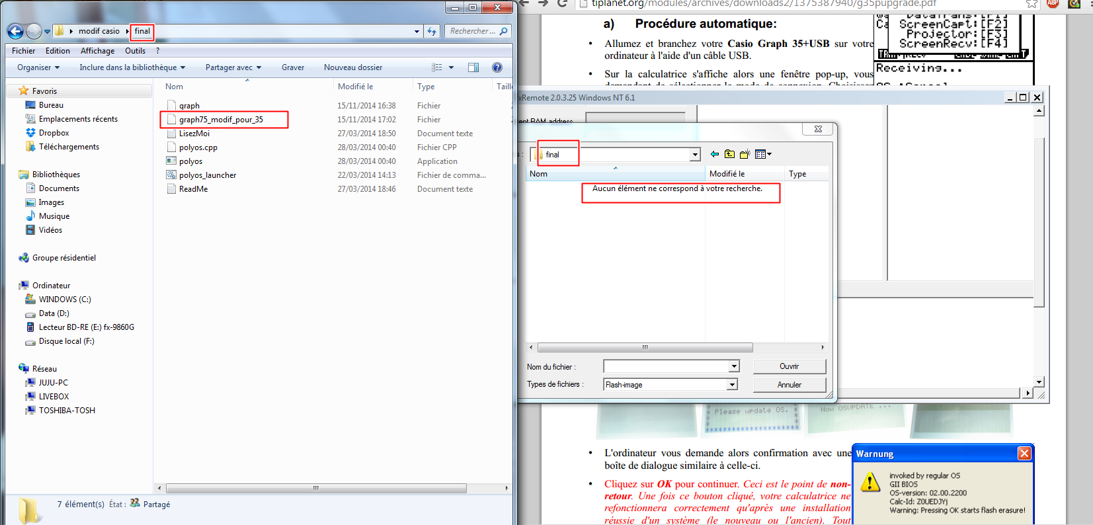This screenshot has height=525, width=1093.
Task: Click Nouveau dossier in Explorer toolbar
Action: tap(353, 67)
